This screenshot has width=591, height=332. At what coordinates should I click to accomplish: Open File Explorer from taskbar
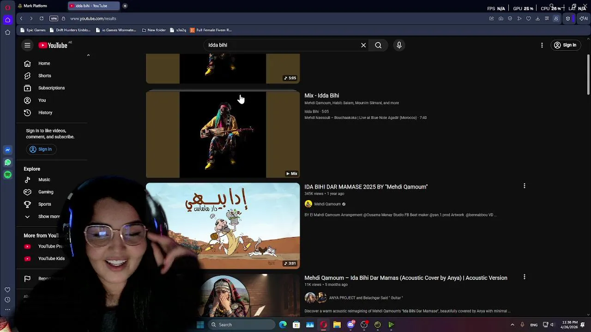tap(337, 325)
